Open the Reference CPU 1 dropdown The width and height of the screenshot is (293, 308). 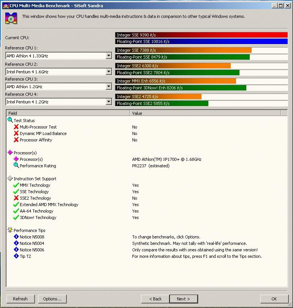pyautogui.click(x=109, y=56)
